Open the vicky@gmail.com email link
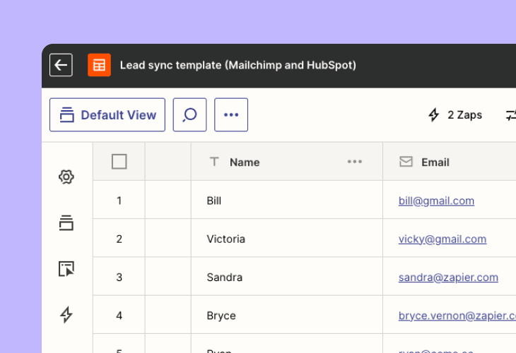 tap(442, 239)
